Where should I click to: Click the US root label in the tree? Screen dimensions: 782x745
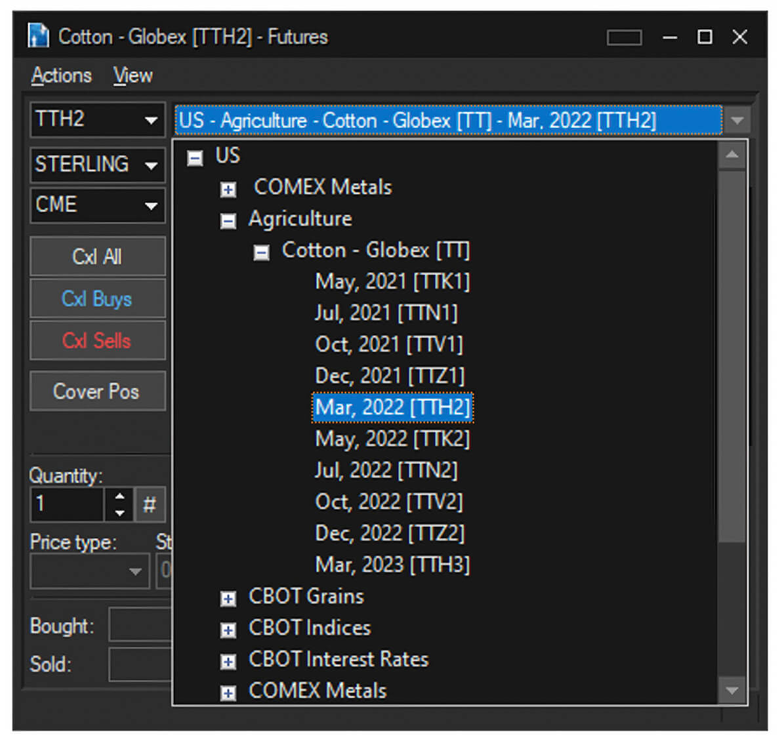[228, 155]
